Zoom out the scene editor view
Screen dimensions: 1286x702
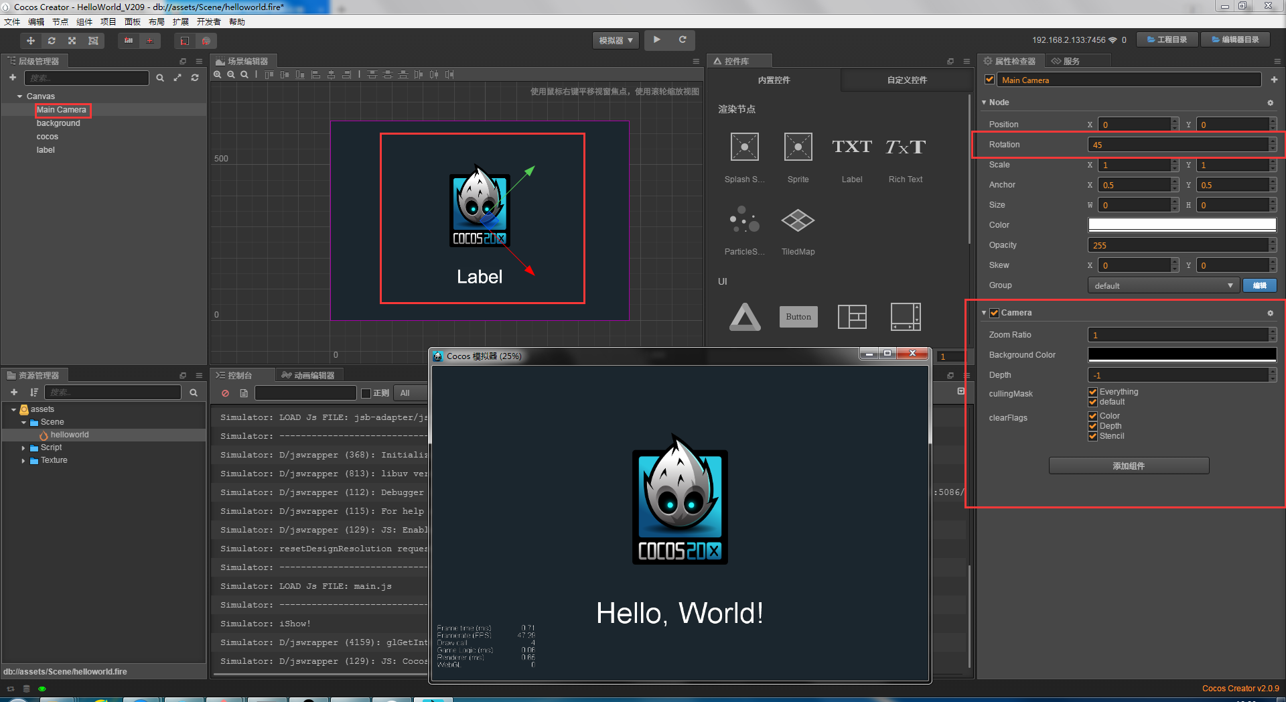(231, 75)
